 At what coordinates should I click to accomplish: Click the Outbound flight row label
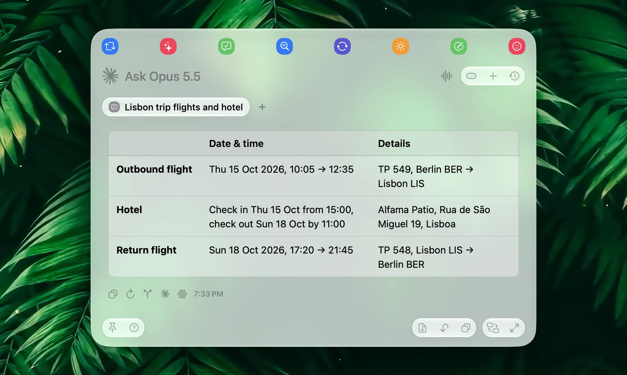click(154, 169)
